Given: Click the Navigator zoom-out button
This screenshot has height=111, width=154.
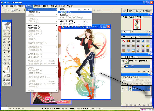Looking at the screenshot, I should click(132, 31).
